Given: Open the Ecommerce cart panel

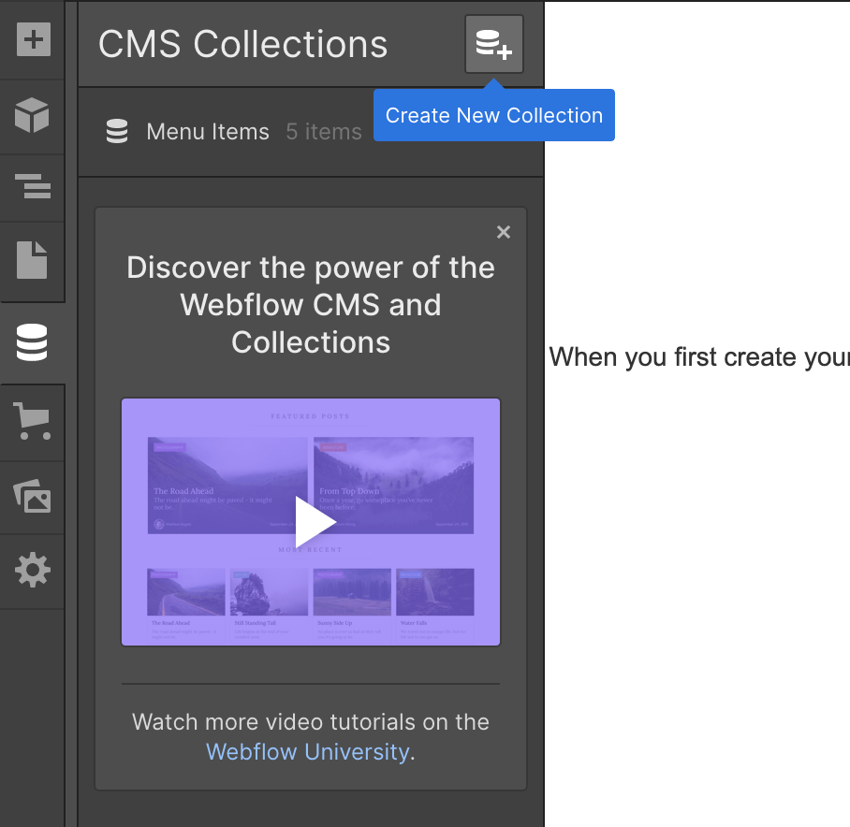Looking at the screenshot, I should 32,421.
